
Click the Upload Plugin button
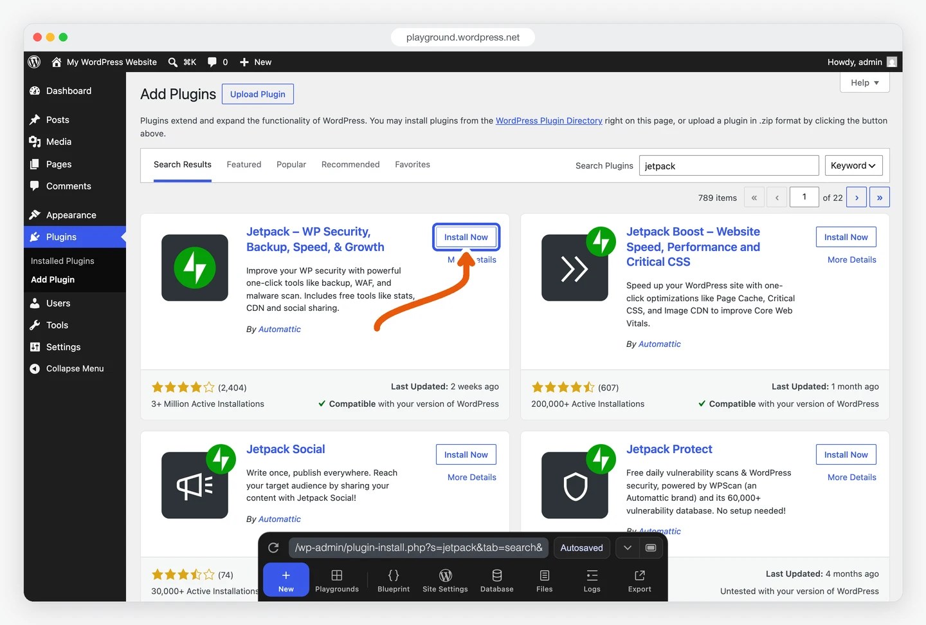coord(258,94)
